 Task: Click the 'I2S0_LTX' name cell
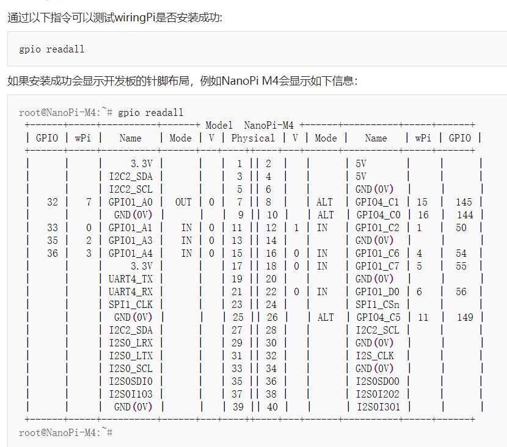[x=130, y=356]
